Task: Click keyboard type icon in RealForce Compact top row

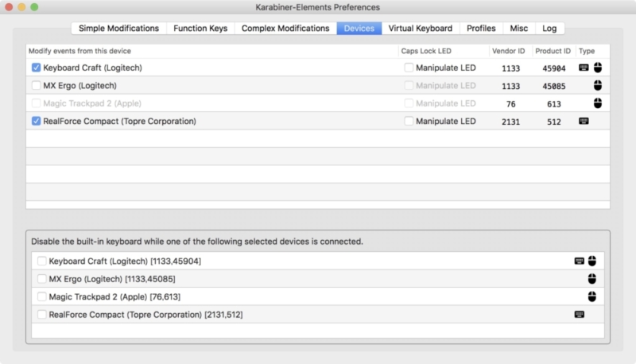Action: click(x=584, y=121)
